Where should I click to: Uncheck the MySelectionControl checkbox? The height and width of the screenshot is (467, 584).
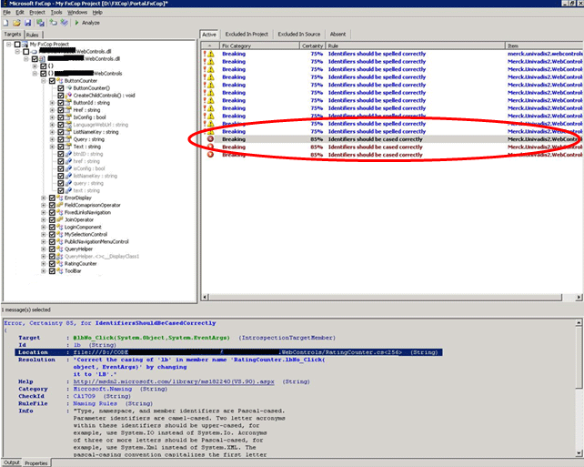point(52,235)
